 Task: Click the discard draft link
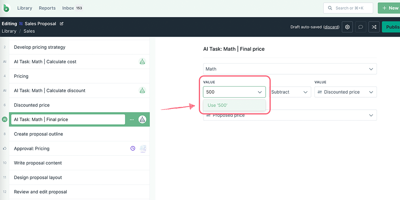tap(331, 27)
